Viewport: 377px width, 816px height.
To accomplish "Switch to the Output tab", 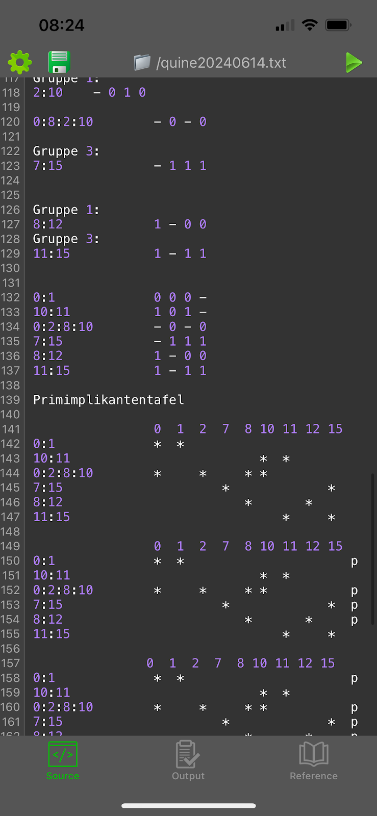I will click(188, 760).
